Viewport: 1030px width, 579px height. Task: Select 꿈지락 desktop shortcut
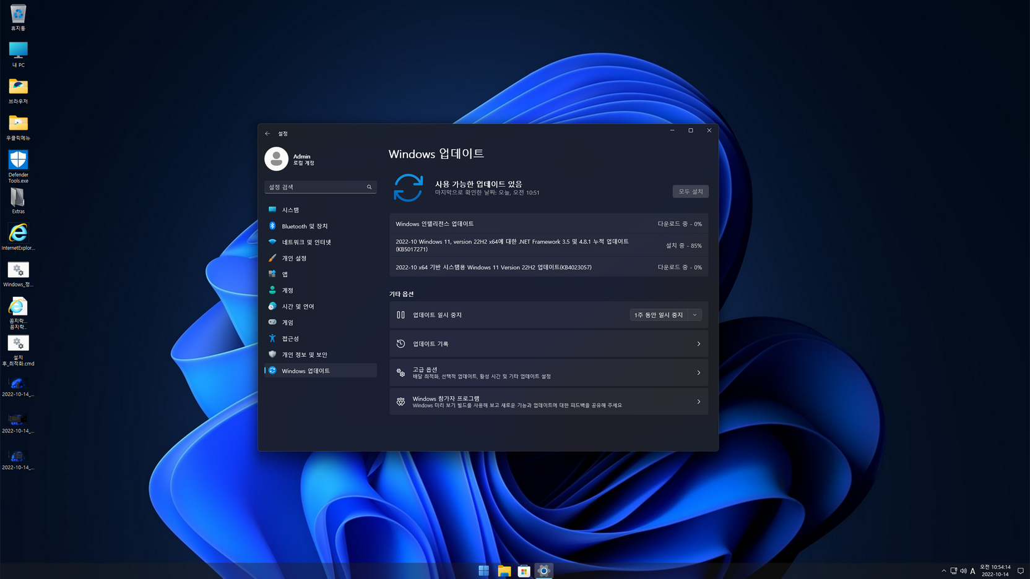point(18,314)
